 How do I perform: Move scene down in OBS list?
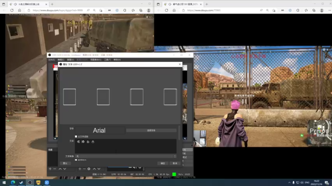click(x=65, y=169)
